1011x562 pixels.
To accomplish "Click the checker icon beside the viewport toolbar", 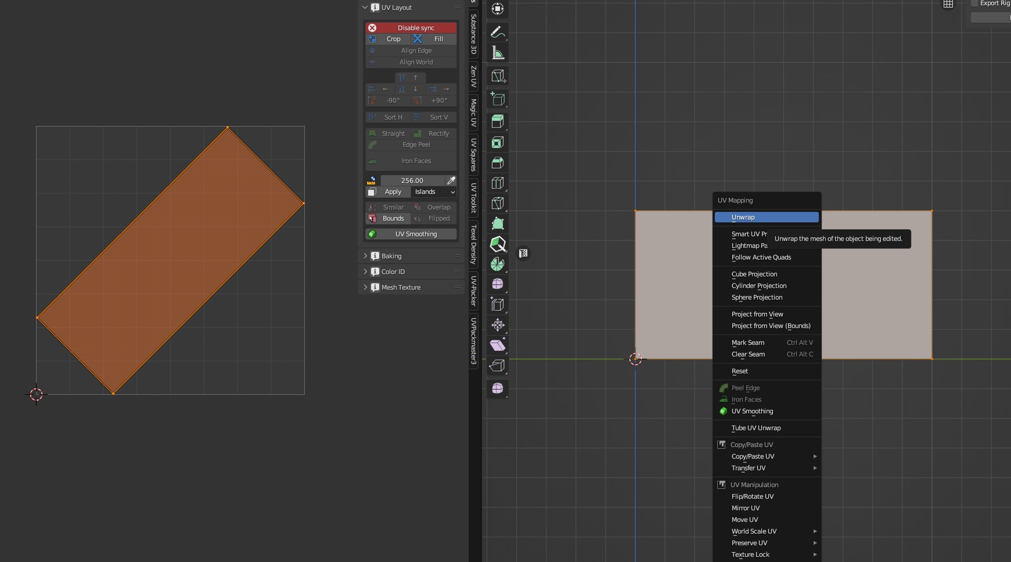I will pyautogui.click(x=523, y=253).
